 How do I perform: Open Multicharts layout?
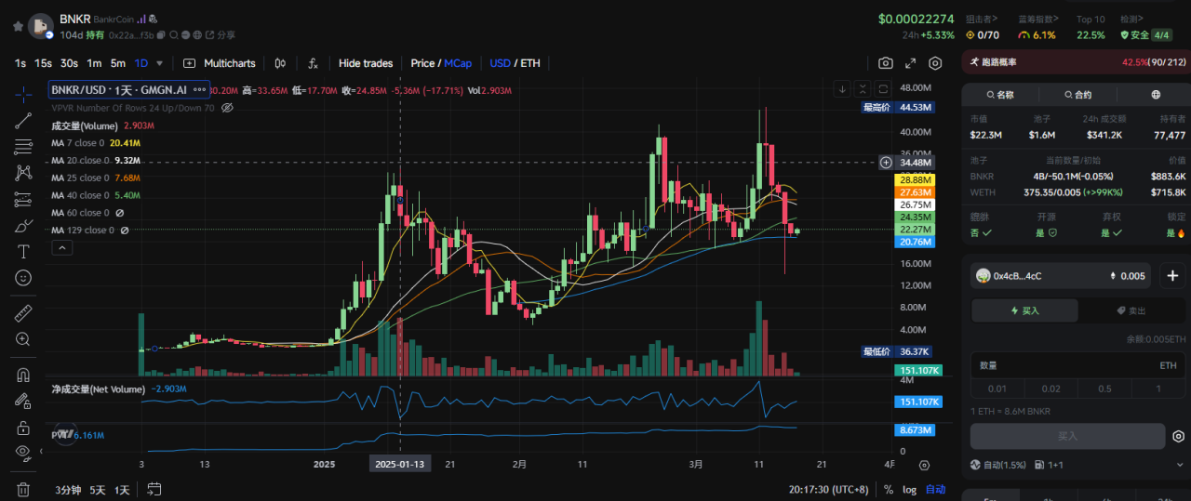[220, 63]
